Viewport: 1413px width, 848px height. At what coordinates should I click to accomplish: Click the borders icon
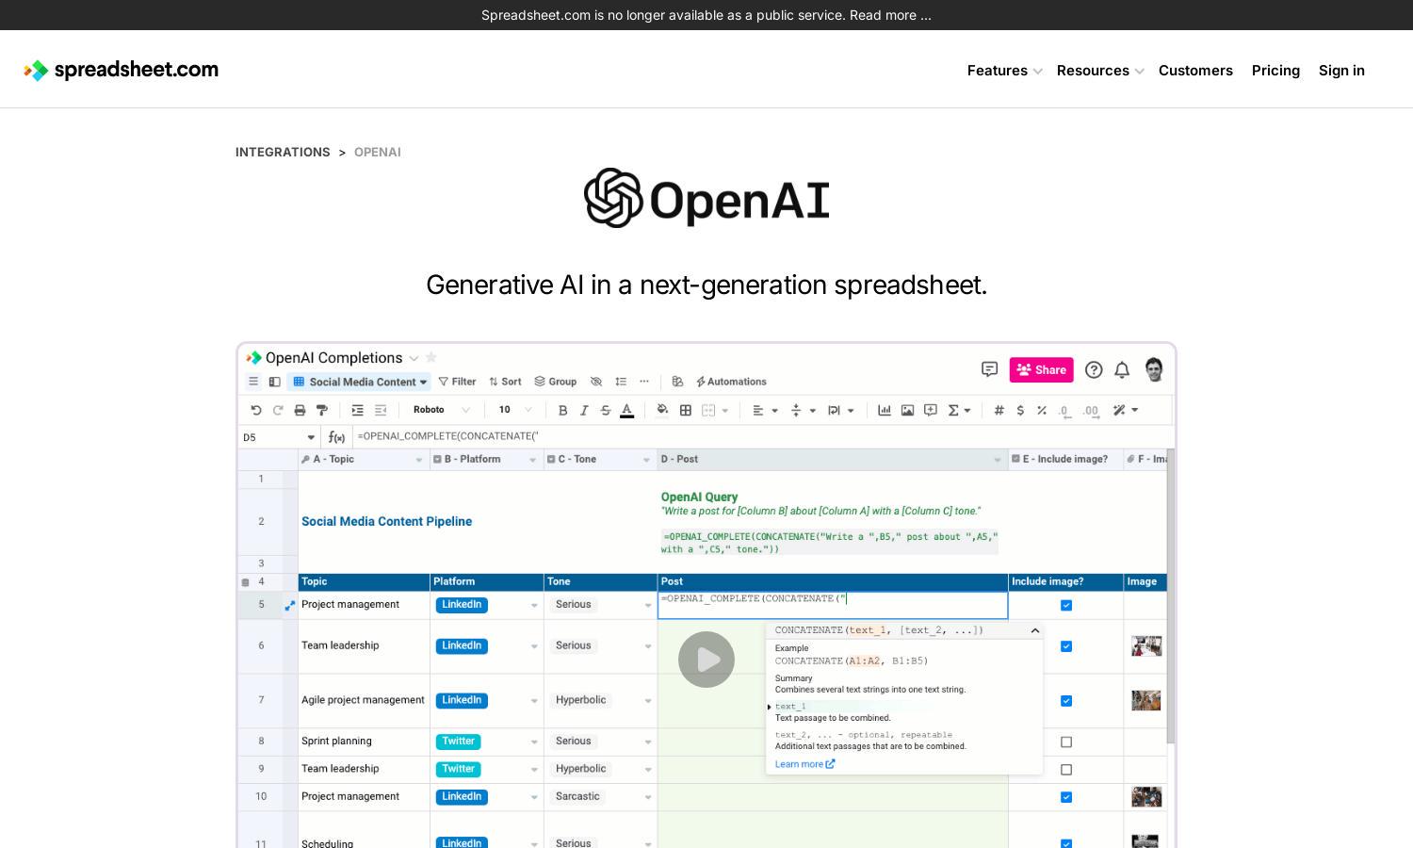tap(686, 410)
